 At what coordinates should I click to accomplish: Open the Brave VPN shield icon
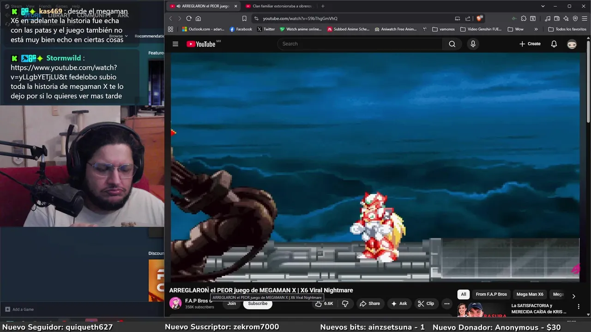[575, 18]
